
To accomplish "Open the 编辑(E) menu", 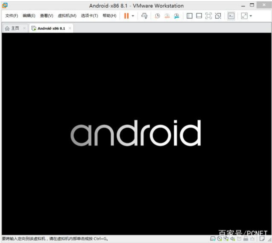I will (29, 16).
